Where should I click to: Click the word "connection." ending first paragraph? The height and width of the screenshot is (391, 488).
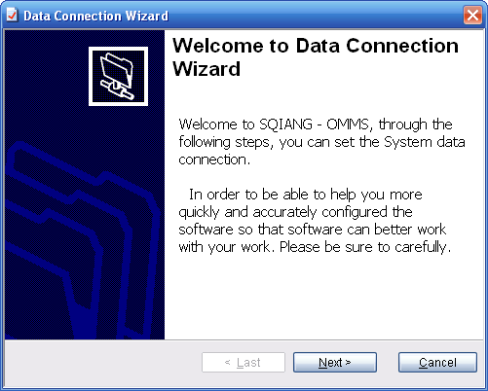(214, 160)
